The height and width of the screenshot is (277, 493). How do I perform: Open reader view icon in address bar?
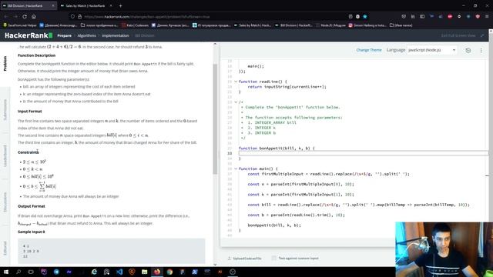(350, 16)
